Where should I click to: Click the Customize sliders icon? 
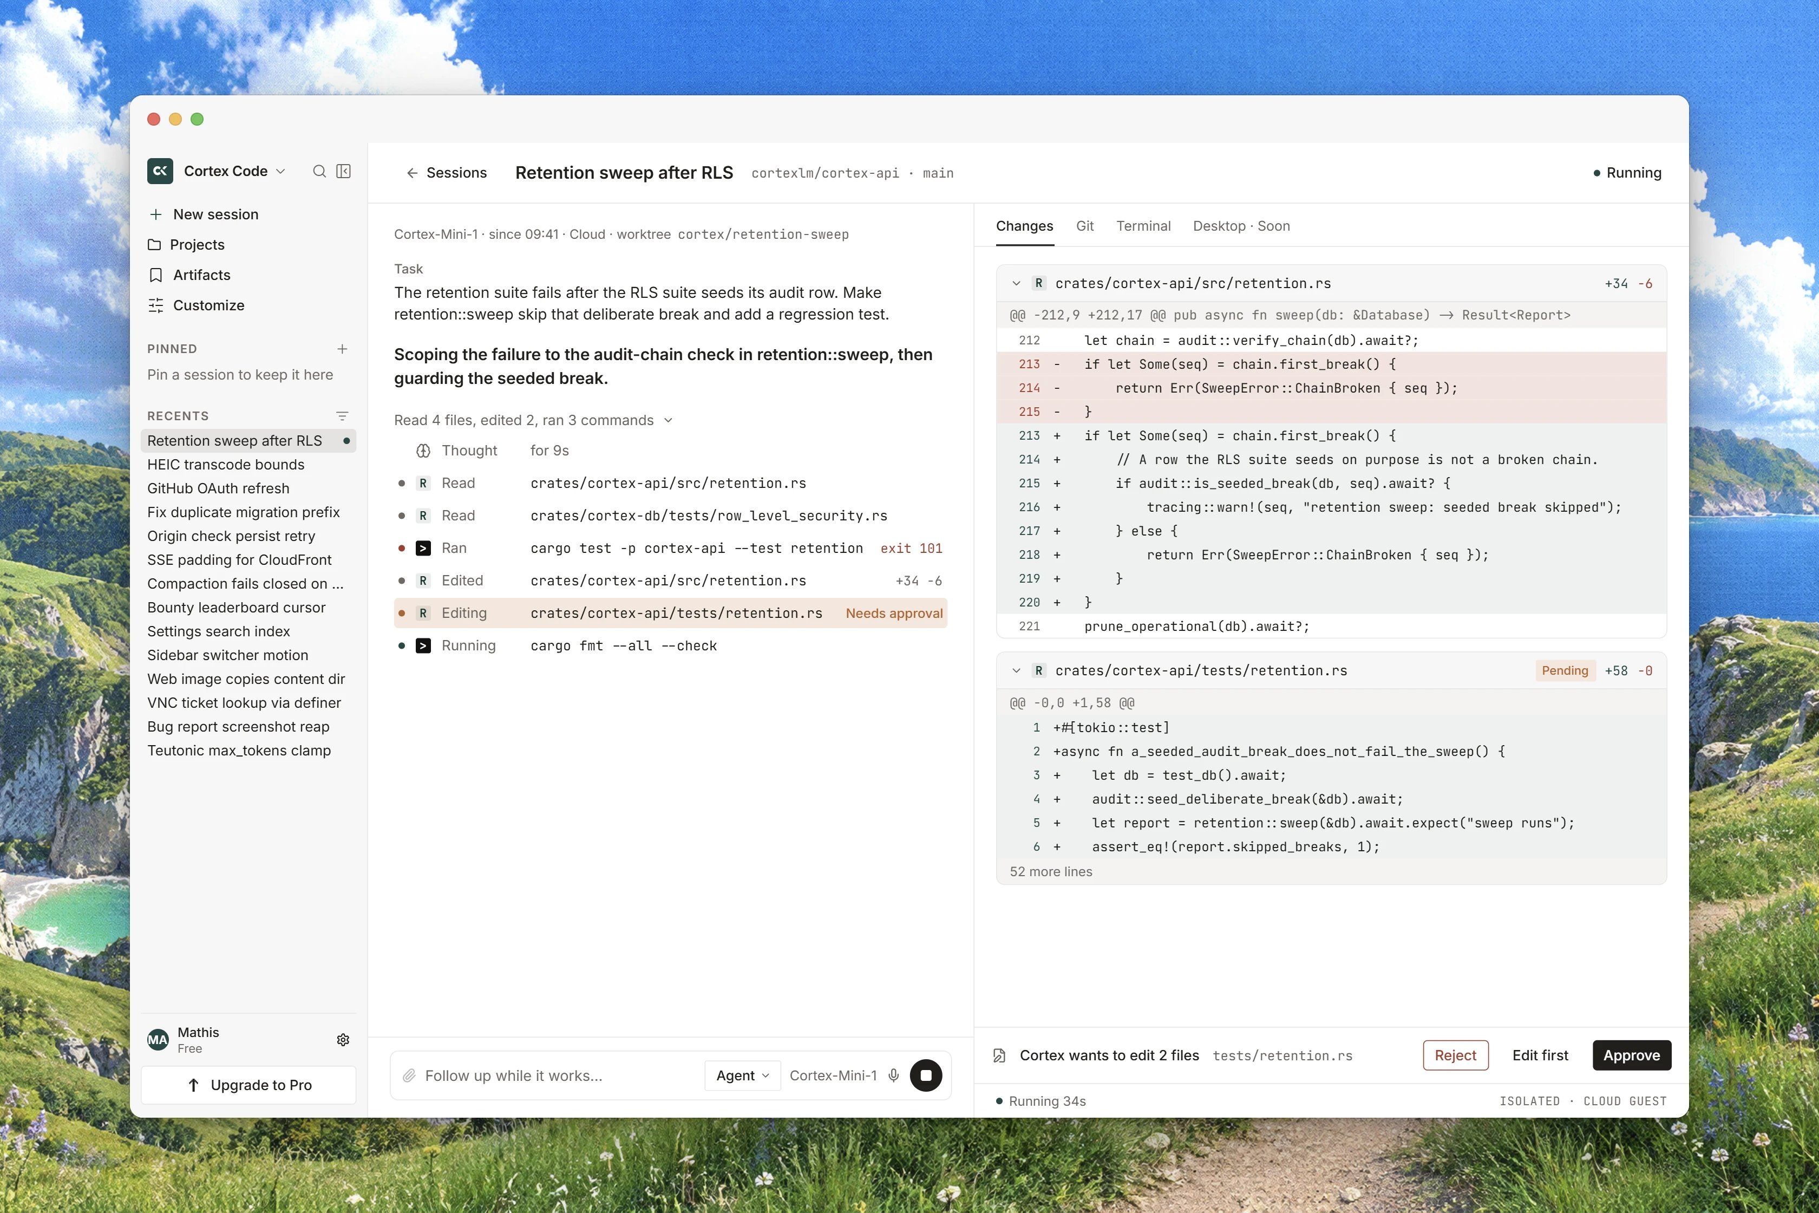click(155, 305)
